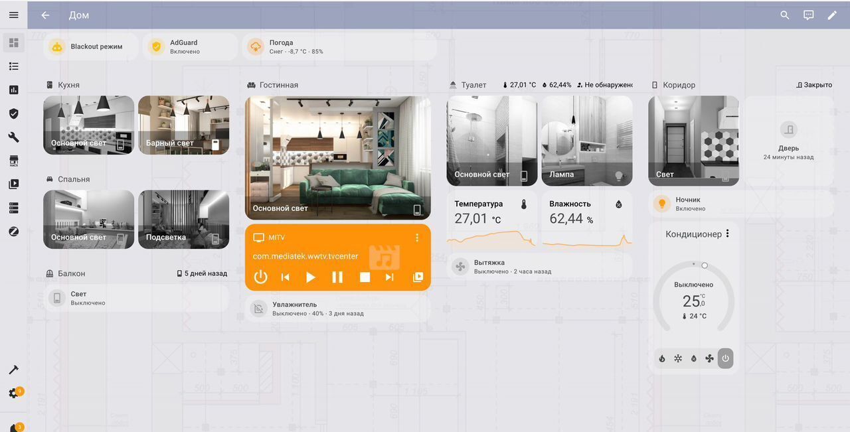The image size is (850, 432).
Task: Turn off Кондиционер with power mode button
Action: click(x=725, y=358)
